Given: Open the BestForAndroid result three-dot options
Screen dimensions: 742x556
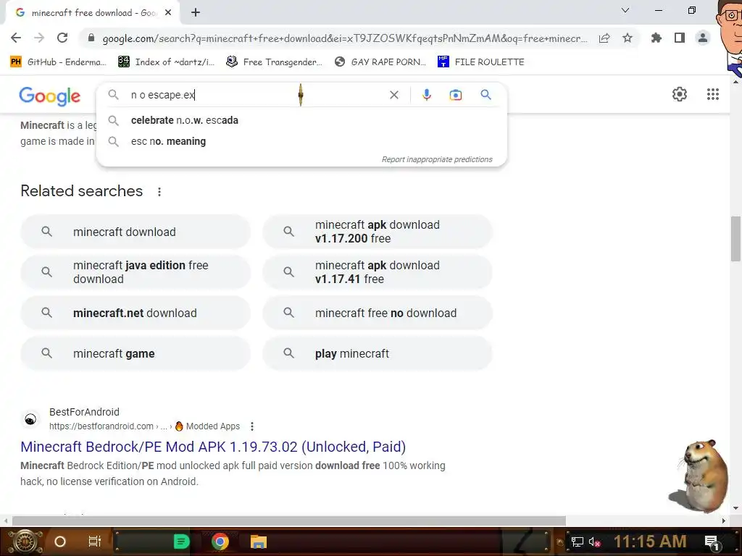Looking at the screenshot, I should click(252, 426).
